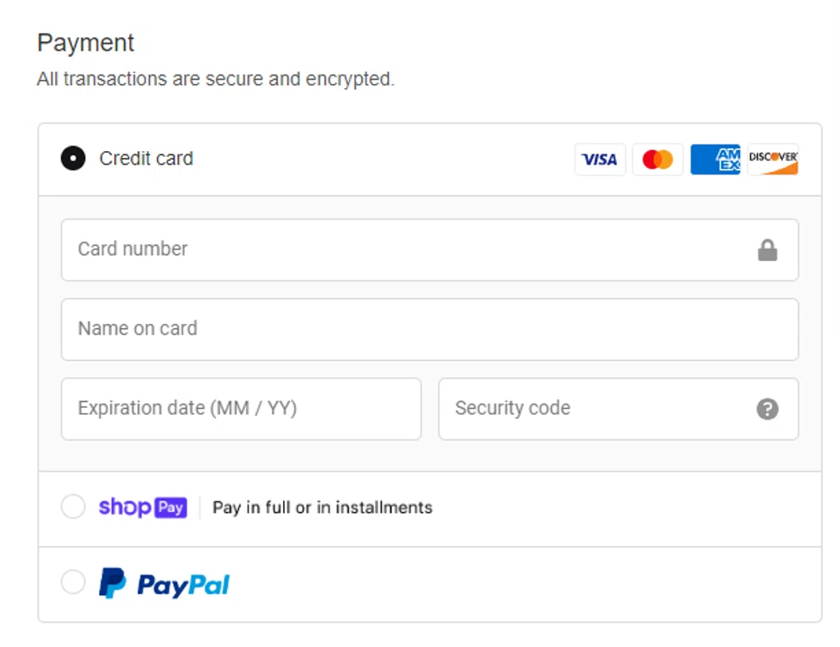The width and height of the screenshot is (840, 647).
Task: Click the Shop Pay logo
Action: (x=143, y=508)
